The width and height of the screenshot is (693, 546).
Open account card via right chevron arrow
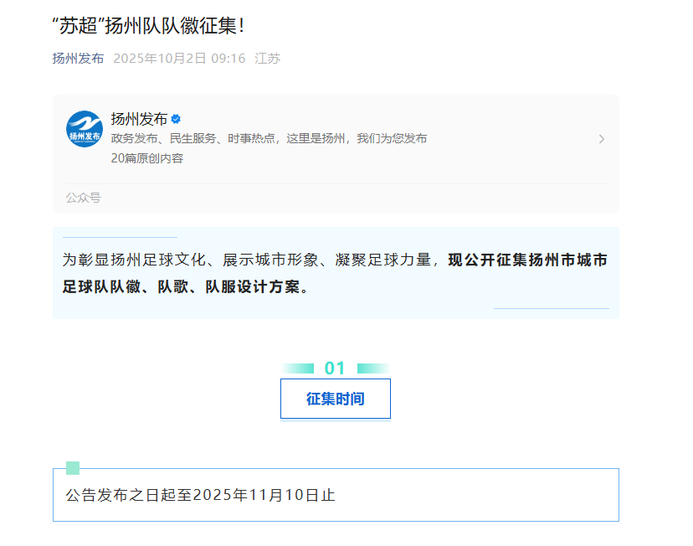601,139
